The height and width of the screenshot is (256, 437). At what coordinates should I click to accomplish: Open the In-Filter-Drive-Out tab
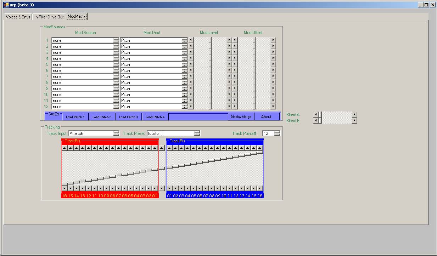tap(49, 17)
